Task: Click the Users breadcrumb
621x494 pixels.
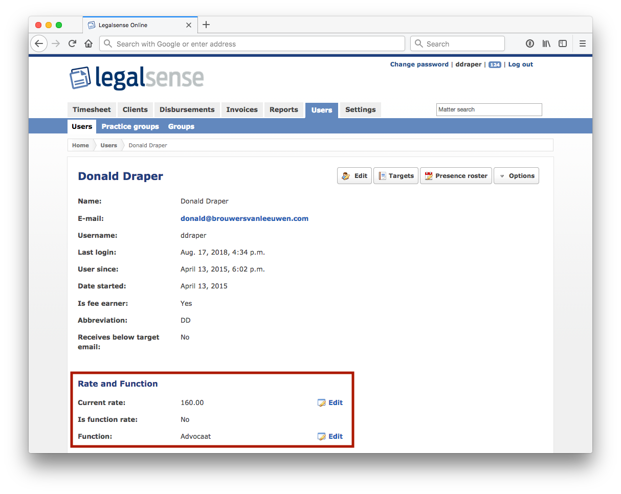Action: pyautogui.click(x=108, y=145)
